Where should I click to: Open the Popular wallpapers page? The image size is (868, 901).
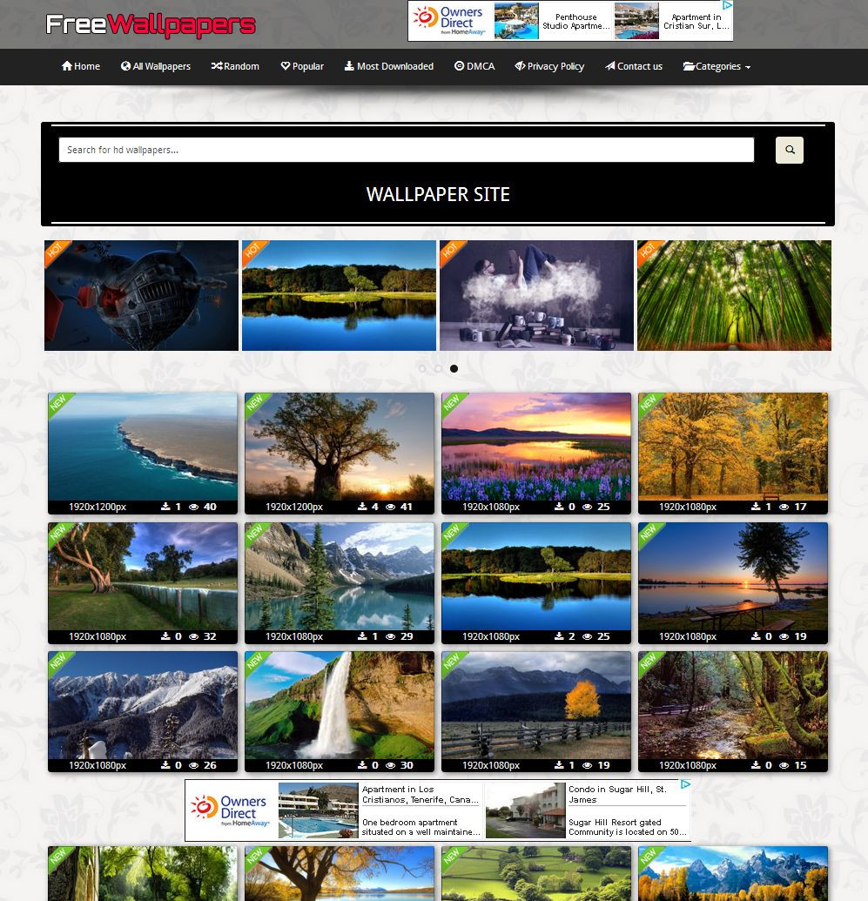point(302,66)
